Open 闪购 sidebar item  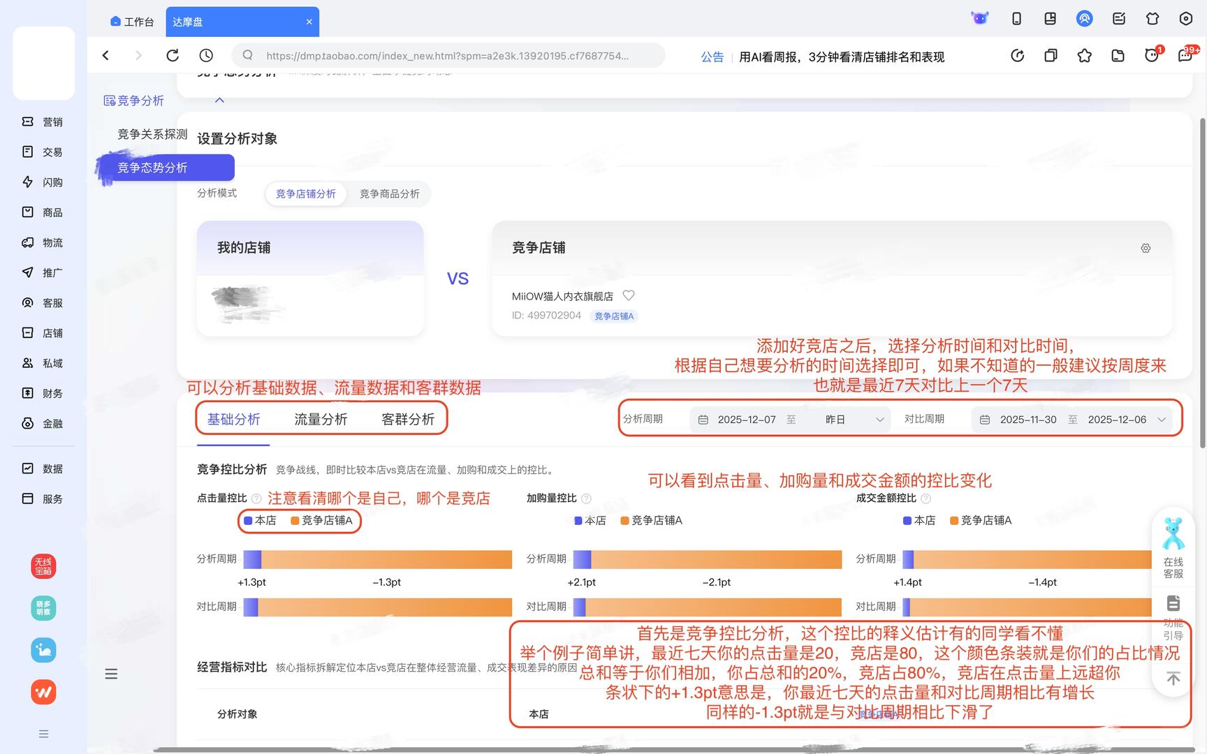(x=43, y=182)
